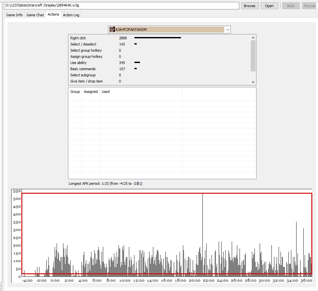318x291 pixels.
Task: Click the Forward button
Action: 310,6
